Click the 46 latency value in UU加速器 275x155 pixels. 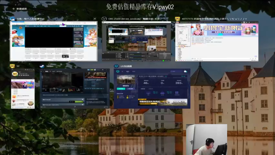[x=146, y=83]
